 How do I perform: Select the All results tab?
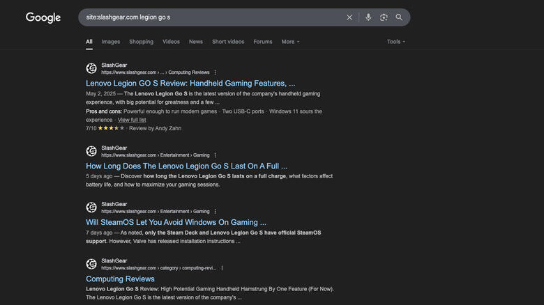click(89, 42)
